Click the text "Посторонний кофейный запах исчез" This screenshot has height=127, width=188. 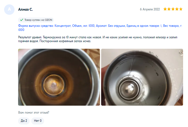click(x=65, y=41)
